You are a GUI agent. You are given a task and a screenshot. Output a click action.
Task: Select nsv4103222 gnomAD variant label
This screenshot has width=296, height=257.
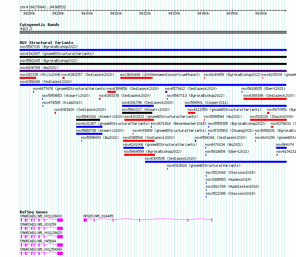tap(161, 117)
